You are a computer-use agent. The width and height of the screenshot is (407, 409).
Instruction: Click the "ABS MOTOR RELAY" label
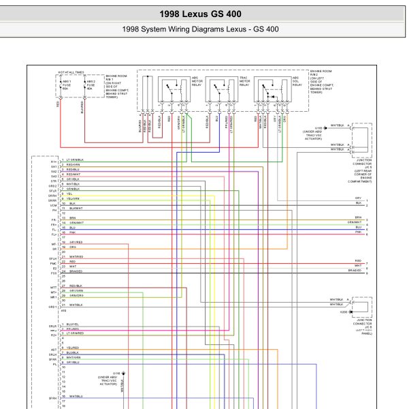[x=197, y=81]
